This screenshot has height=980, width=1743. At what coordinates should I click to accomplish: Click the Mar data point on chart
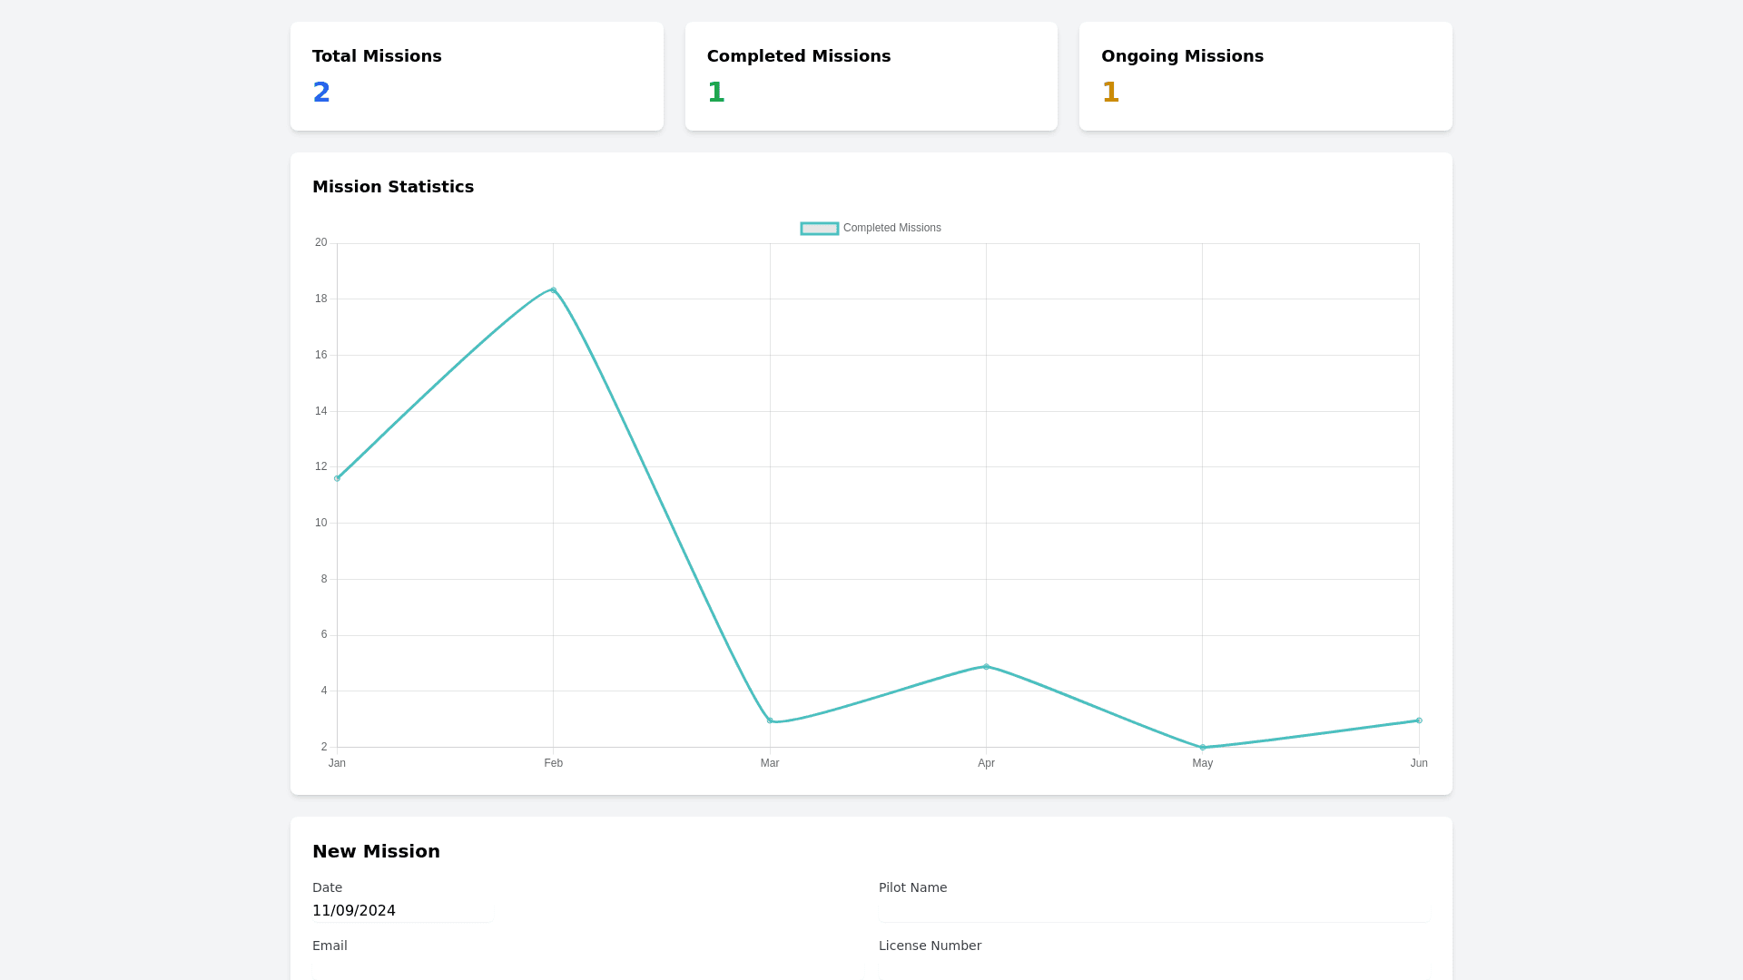coord(770,720)
